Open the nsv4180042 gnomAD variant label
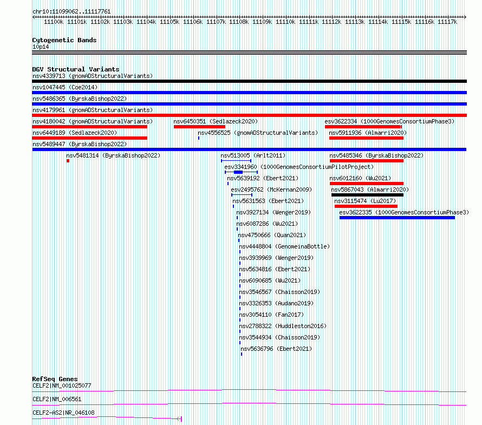 tap(93, 121)
